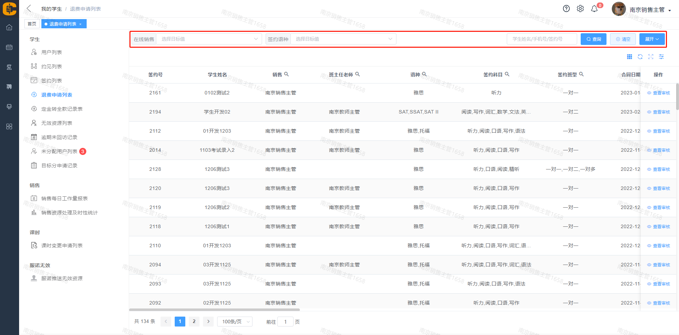Open the notifications bell
The image size is (679, 335).
tap(594, 9)
